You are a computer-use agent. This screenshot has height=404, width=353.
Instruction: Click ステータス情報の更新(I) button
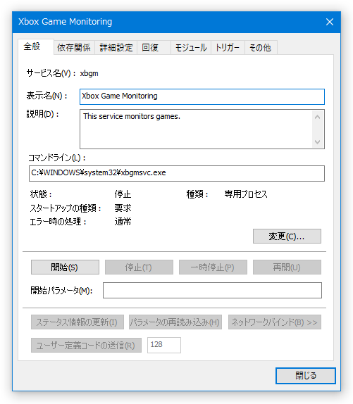78,322
